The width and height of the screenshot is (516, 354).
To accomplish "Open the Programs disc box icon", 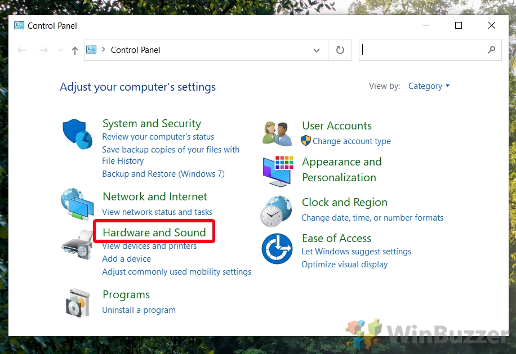I will point(78,303).
